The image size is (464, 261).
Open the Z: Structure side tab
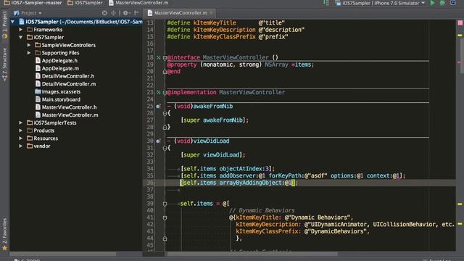click(x=4, y=64)
